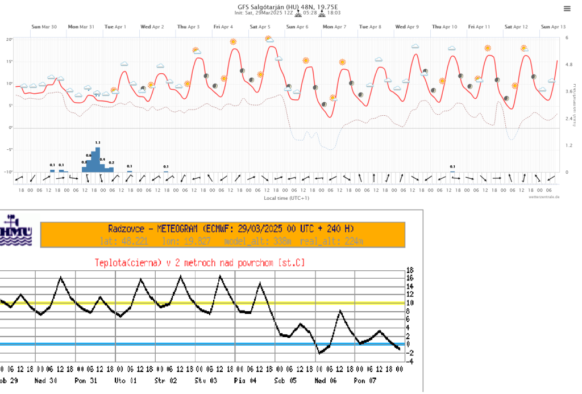
Task: Click the cloud icon above Thu Apr 10 peak
Action: coord(452,49)
